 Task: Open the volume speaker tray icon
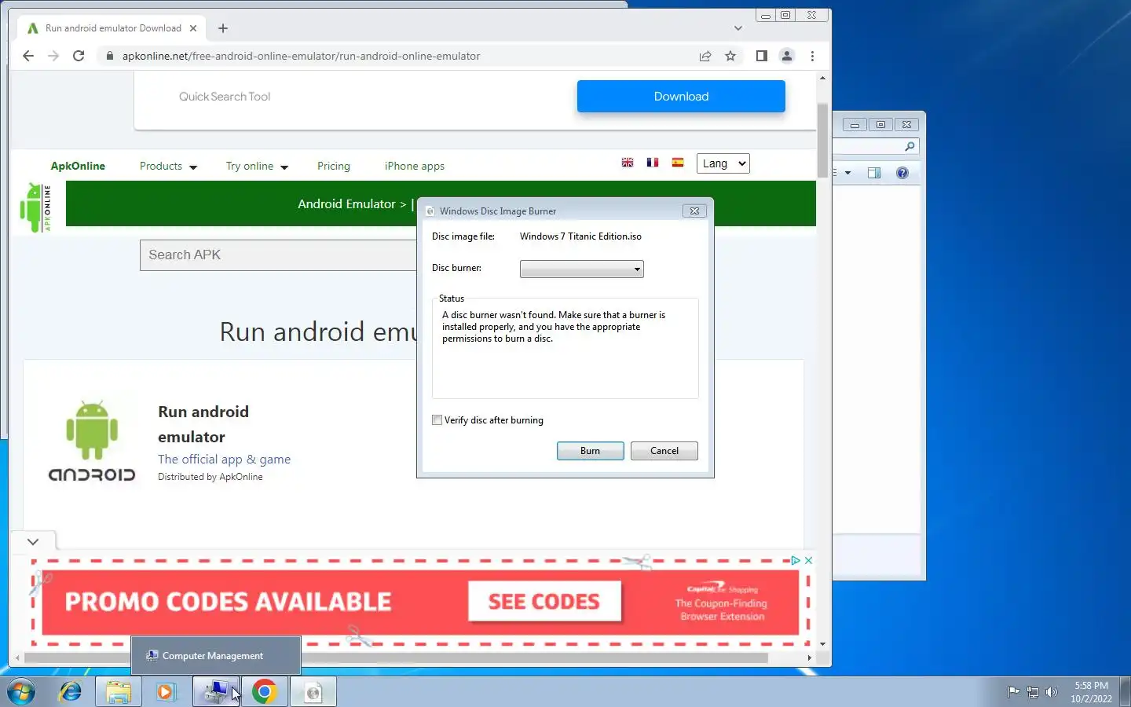click(x=1052, y=692)
